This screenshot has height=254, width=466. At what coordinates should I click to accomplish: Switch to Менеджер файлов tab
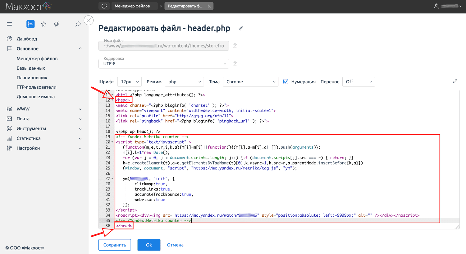132,6
